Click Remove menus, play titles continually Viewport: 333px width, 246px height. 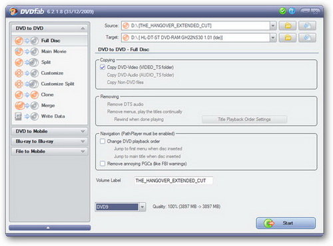[145, 112]
